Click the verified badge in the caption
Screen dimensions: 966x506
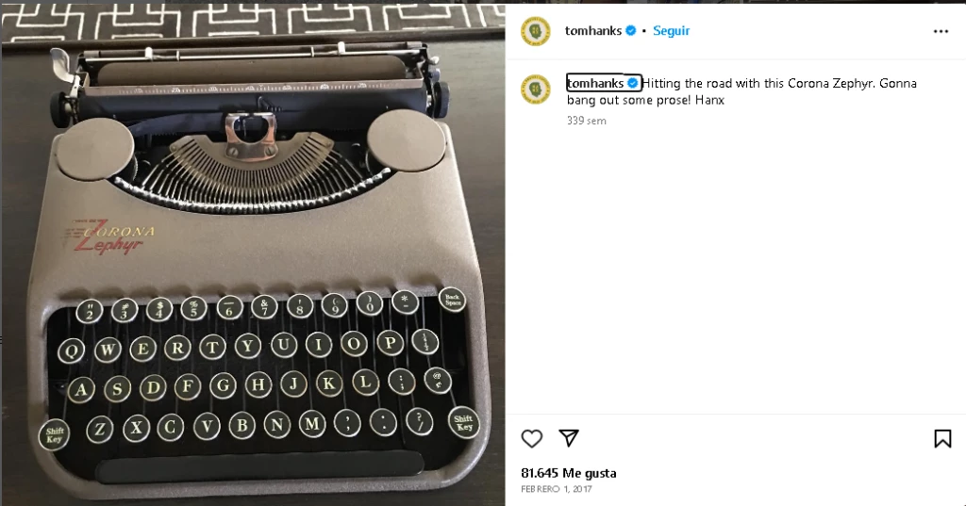click(633, 83)
